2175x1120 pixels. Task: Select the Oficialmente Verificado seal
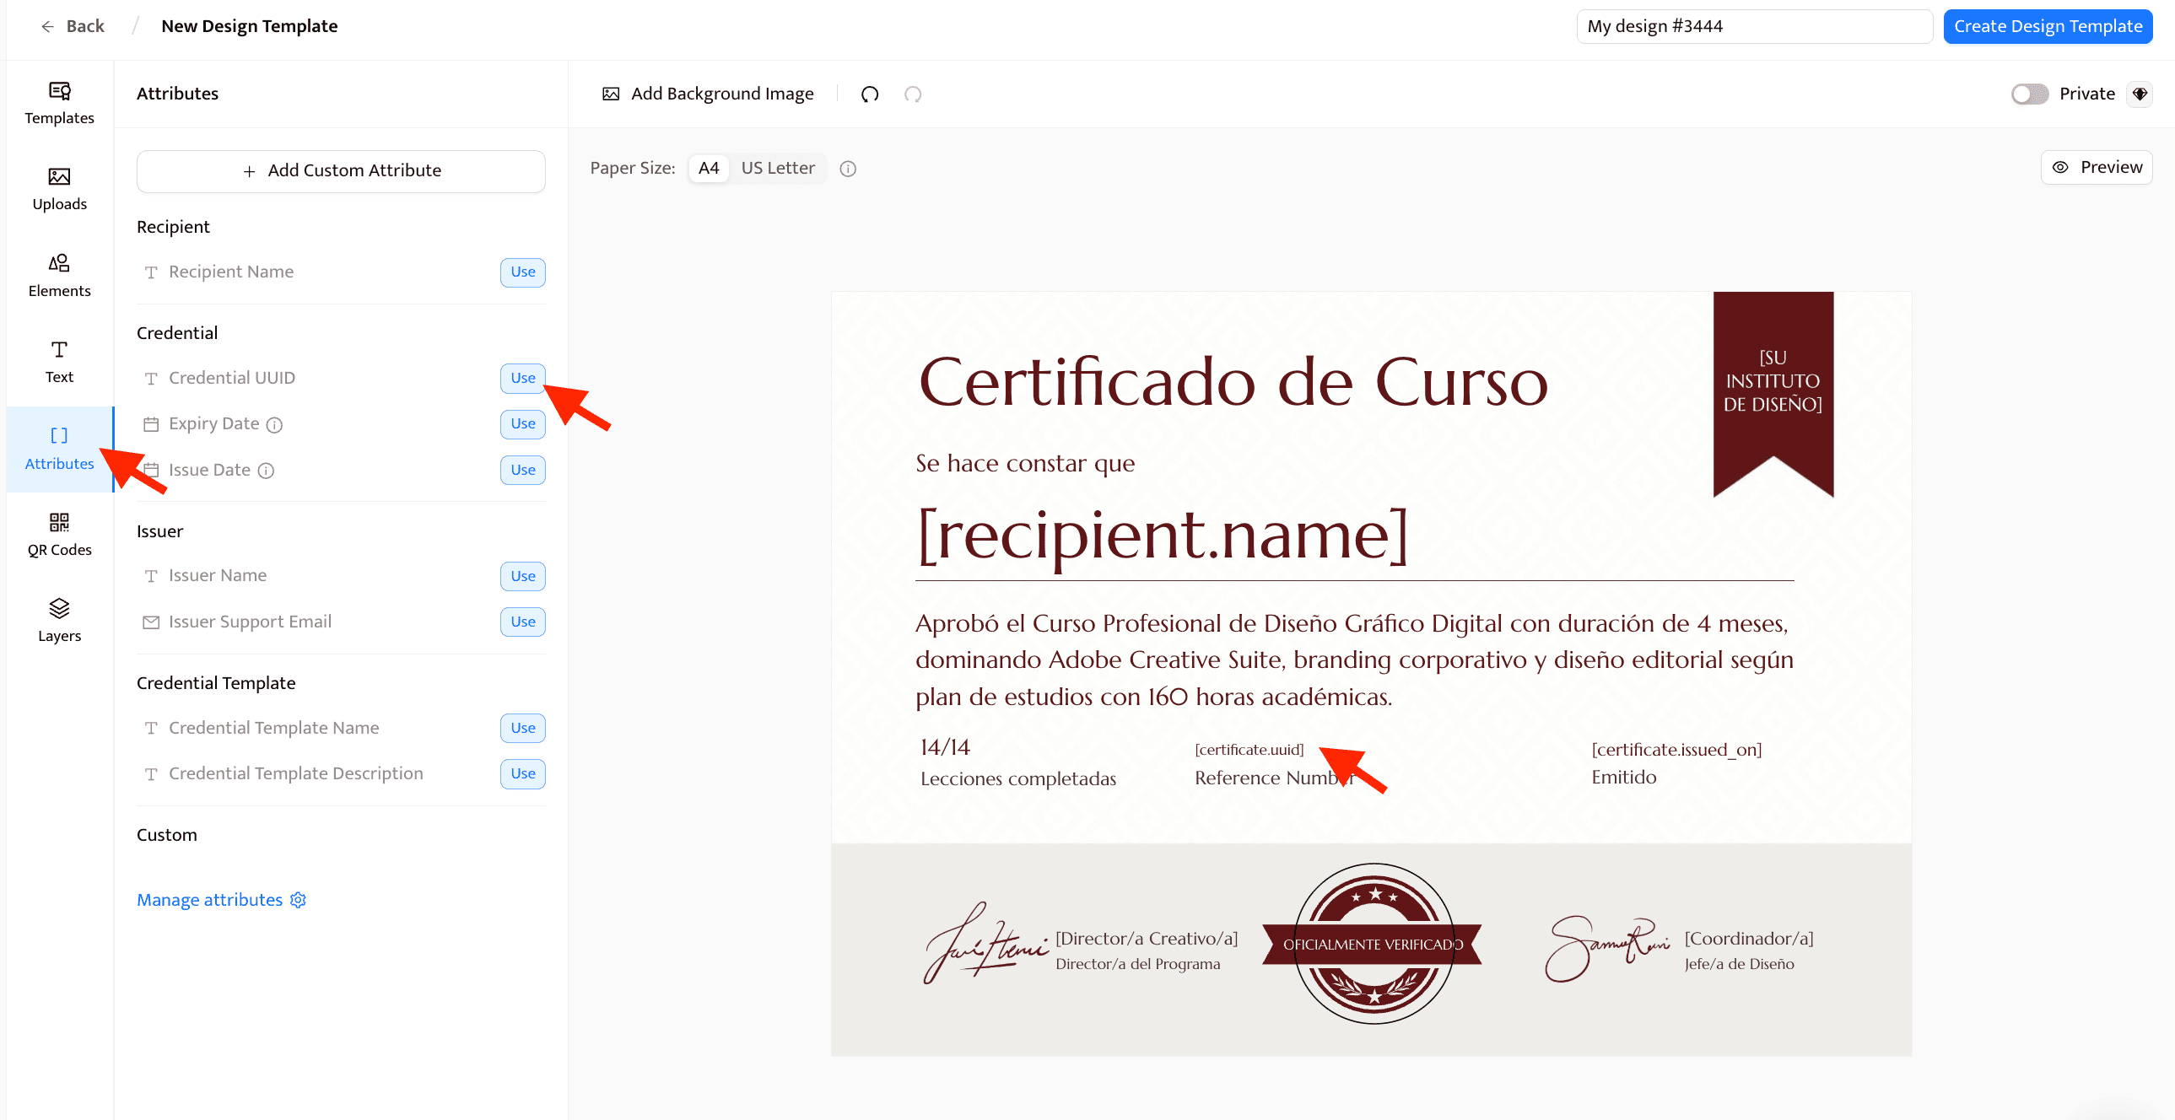tap(1373, 944)
